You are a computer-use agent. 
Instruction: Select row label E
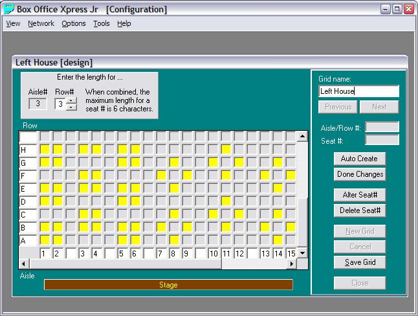(x=28, y=188)
